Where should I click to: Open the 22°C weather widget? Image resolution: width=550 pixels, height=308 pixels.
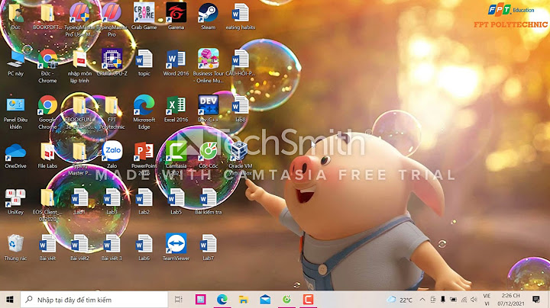400,300
